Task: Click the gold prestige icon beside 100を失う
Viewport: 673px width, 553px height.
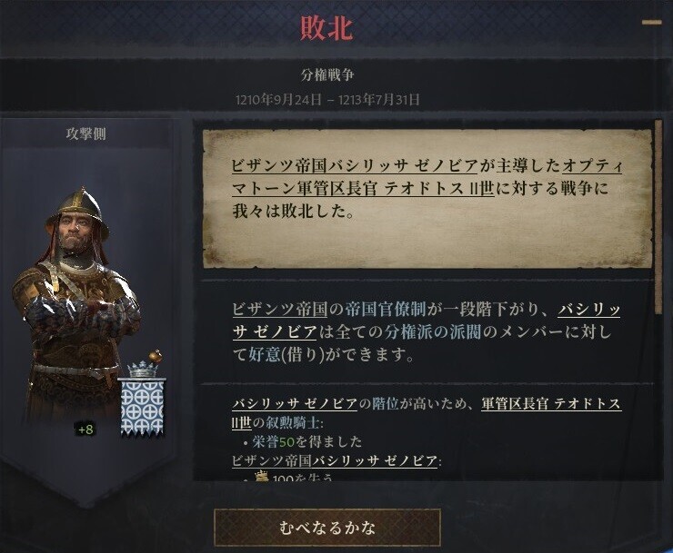Action: [x=261, y=476]
